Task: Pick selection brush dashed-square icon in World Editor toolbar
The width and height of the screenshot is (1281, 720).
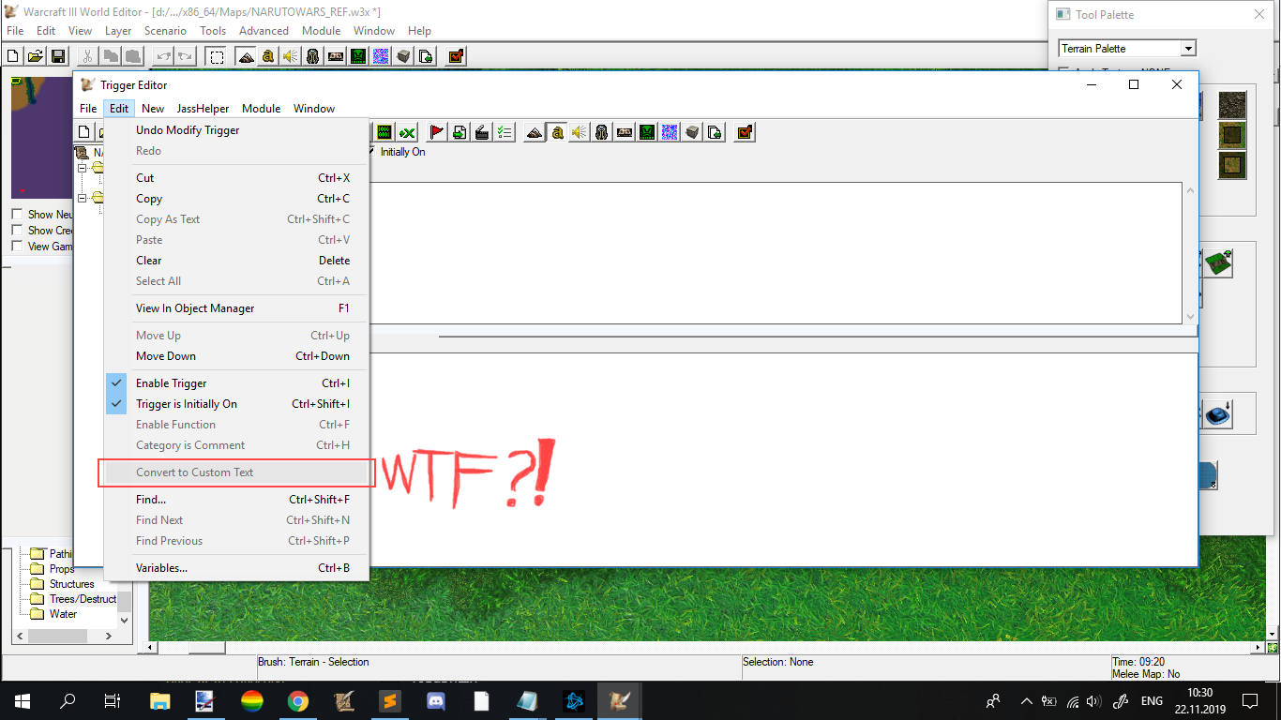Action: tap(217, 56)
